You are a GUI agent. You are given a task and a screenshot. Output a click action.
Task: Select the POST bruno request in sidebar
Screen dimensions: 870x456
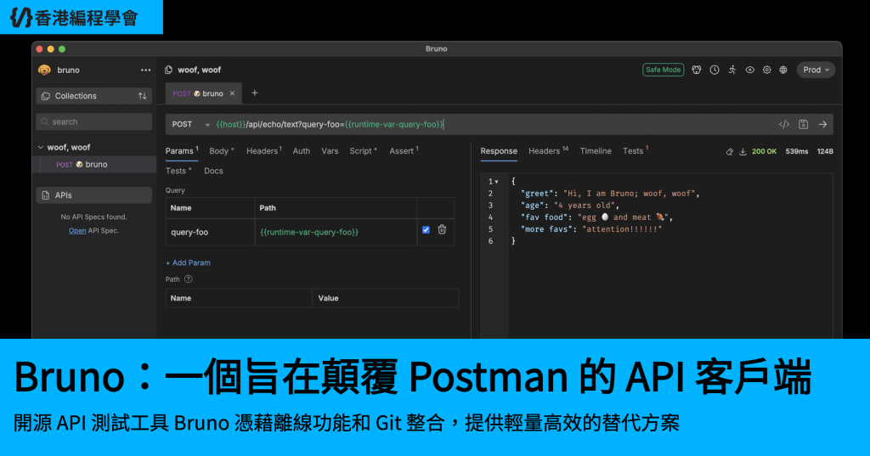coord(93,164)
